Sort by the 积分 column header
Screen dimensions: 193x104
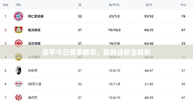(183, 5)
